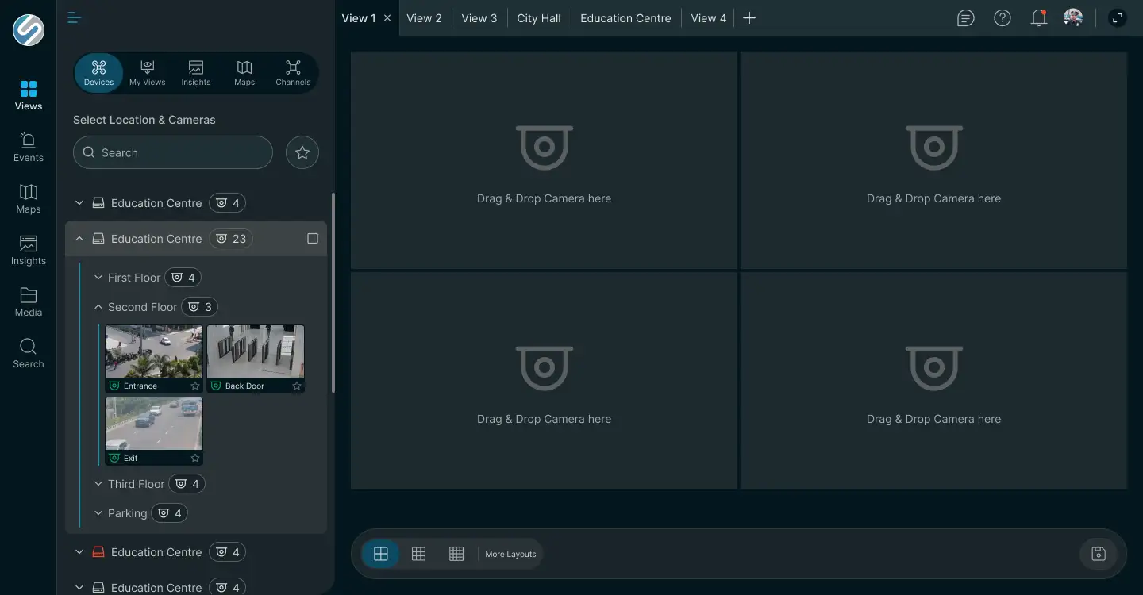Click the bottom-left camera drop tile
Screen dimensions: 1143x595
click(x=544, y=381)
